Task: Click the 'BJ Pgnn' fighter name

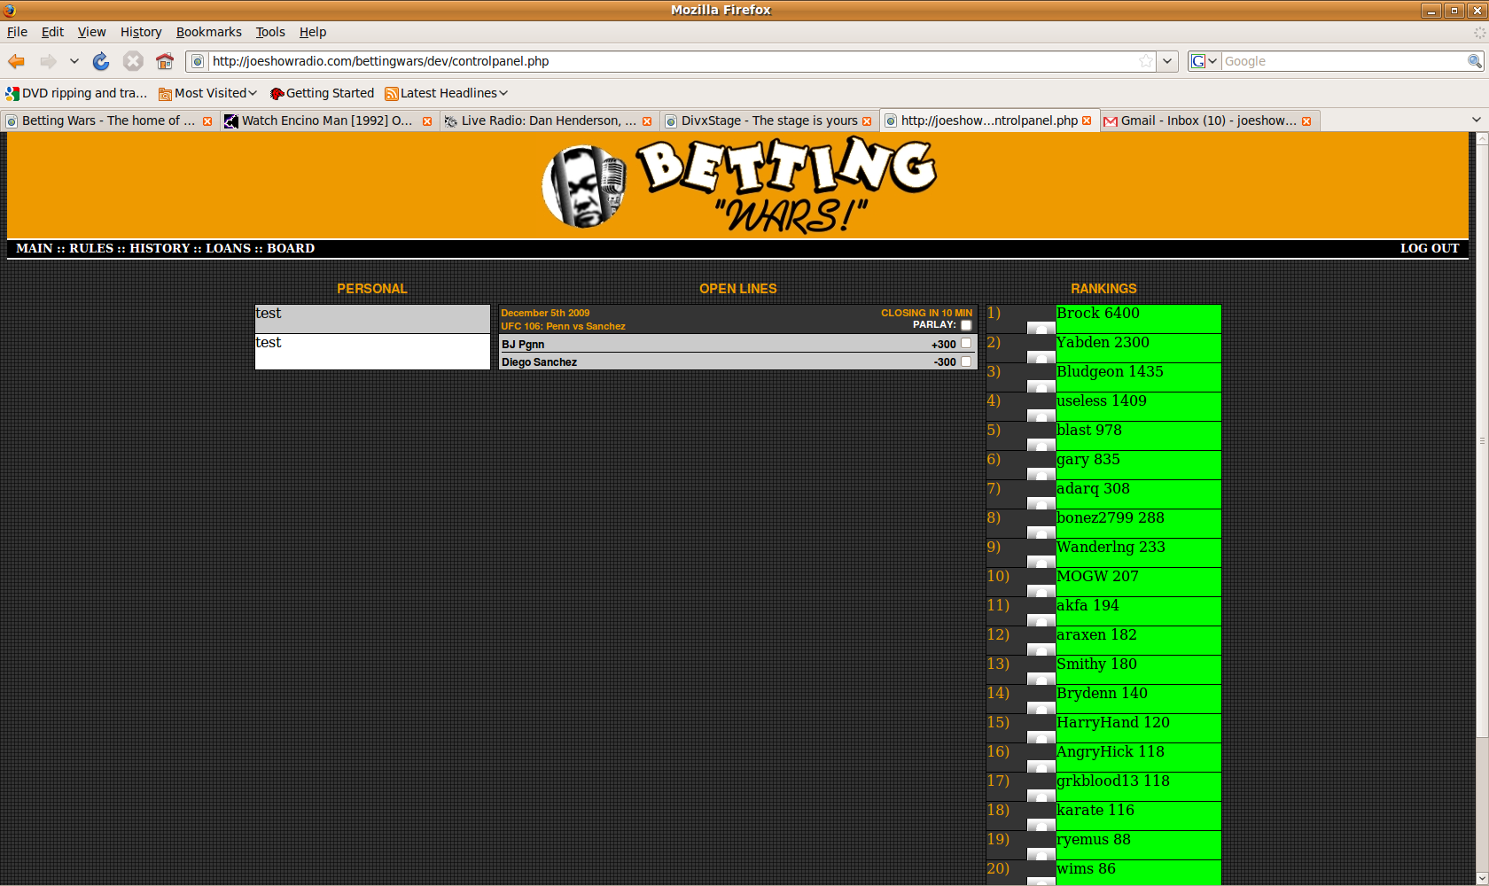Action: [x=523, y=345]
